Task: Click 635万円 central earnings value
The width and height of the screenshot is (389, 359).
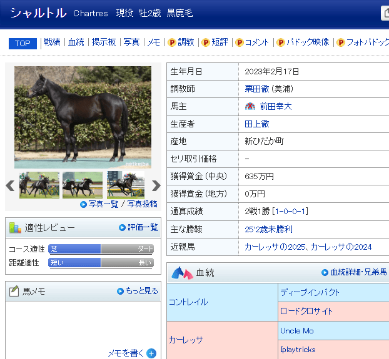Action: pyautogui.click(x=259, y=177)
